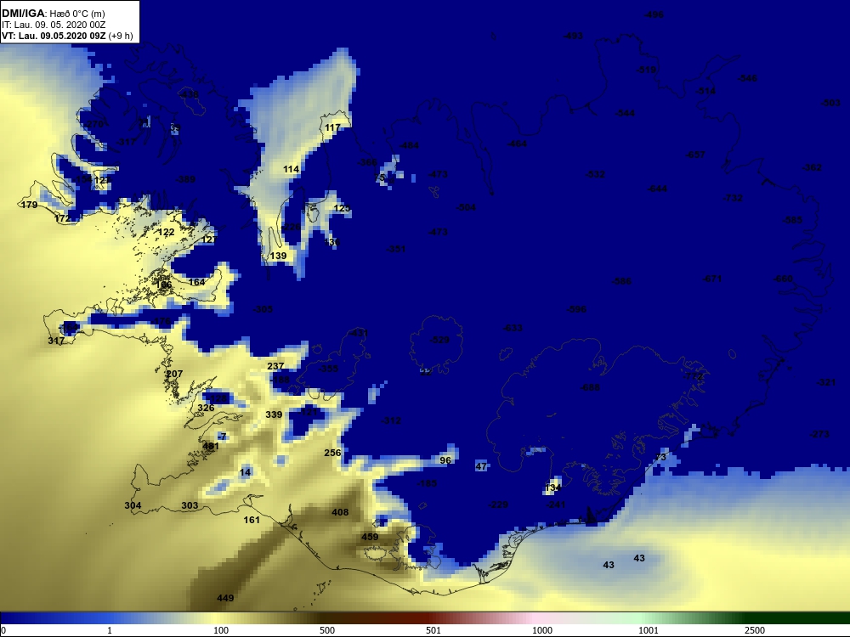The height and width of the screenshot is (637, 850).
Task: Select the negative value "-312"
Action: [391, 420]
